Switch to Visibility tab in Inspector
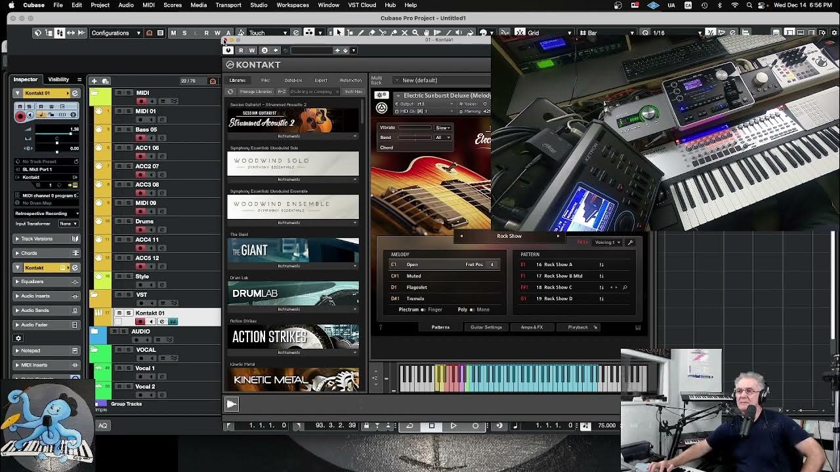The width and height of the screenshot is (840, 472). pyautogui.click(x=58, y=79)
